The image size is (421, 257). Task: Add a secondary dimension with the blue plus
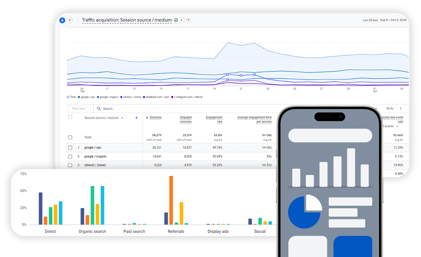click(x=136, y=118)
